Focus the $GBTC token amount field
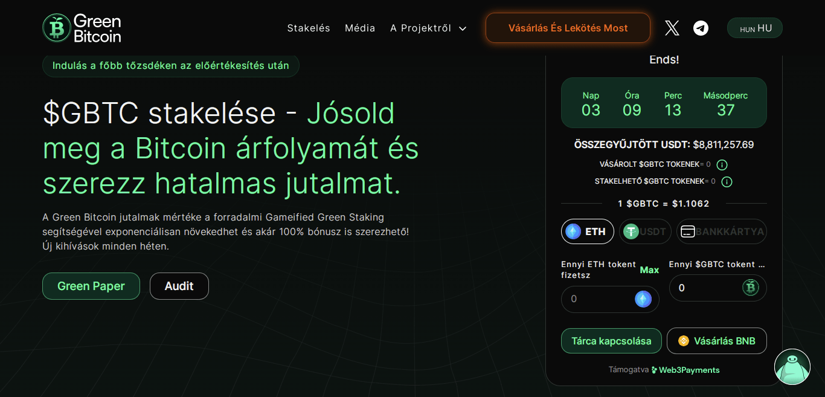The height and width of the screenshot is (397, 825). (x=718, y=288)
